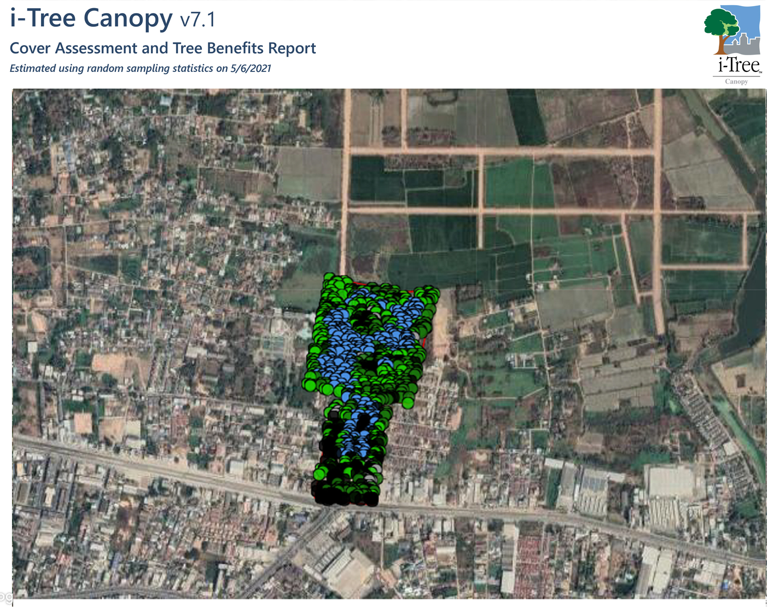The height and width of the screenshot is (616, 774).
Task: Click the "i-Tree" wordmark text in the logo
Action: (x=739, y=65)
